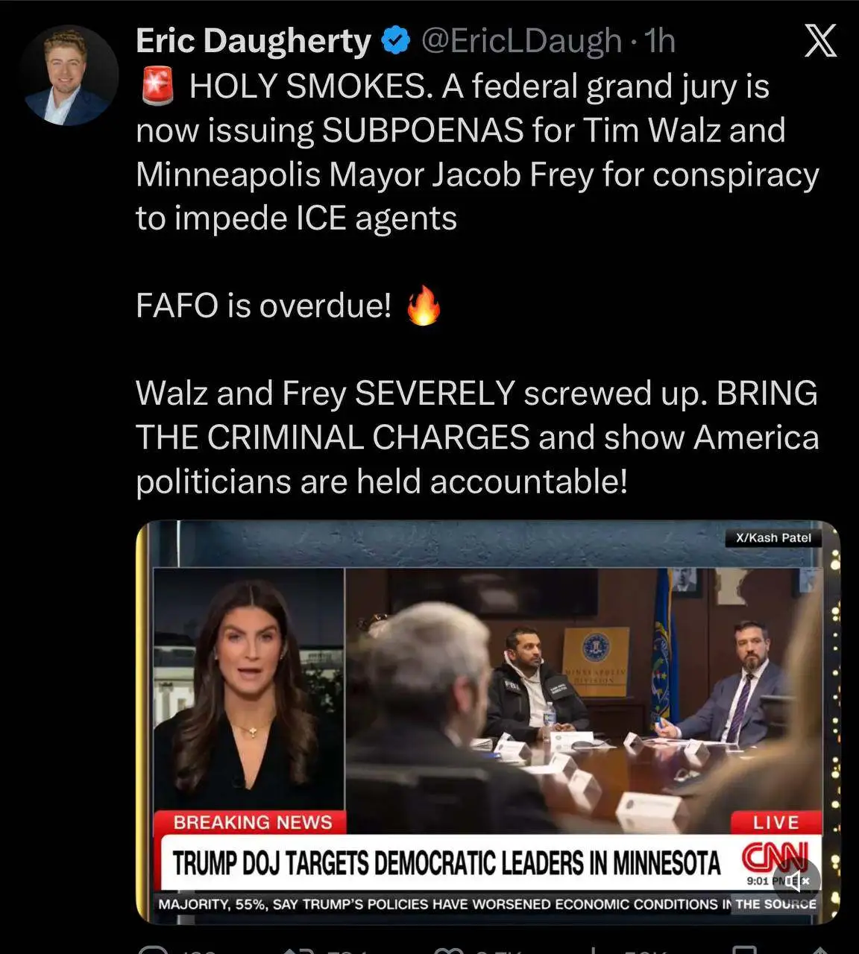859x954 pixels.
Task: Open the Eric Daugherty display name link
Action: tap(254, 41)
